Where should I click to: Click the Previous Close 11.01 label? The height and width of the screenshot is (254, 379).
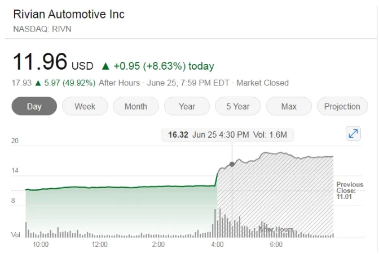(350, 191)
